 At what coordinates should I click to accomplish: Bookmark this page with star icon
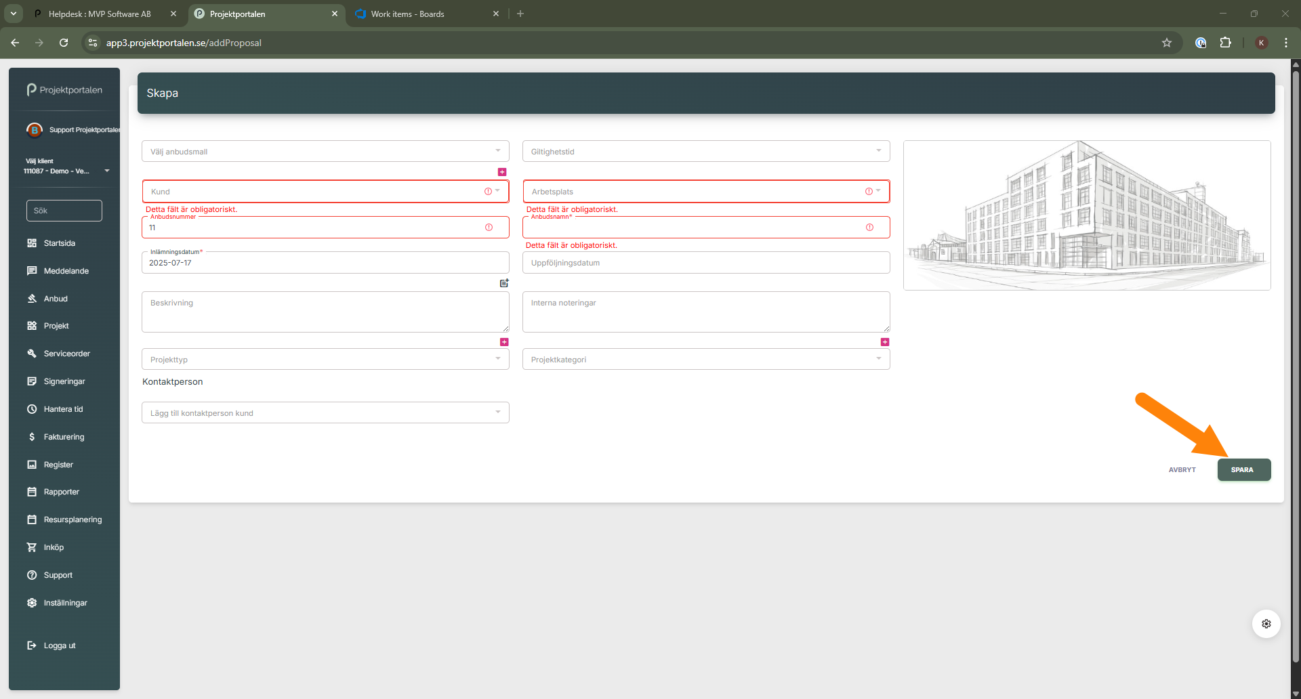click(x=1167, y=43)
